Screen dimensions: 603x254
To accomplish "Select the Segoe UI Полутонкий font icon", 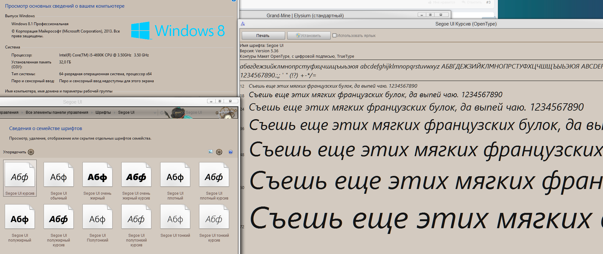I will point(97,217).
